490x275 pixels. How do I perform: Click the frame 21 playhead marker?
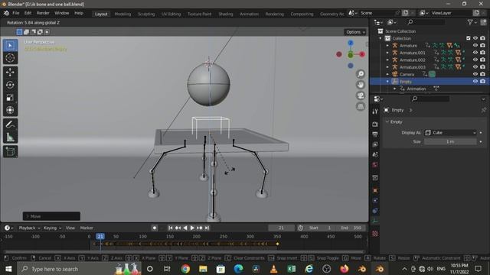pyautogui.click(x=100, y=236)
